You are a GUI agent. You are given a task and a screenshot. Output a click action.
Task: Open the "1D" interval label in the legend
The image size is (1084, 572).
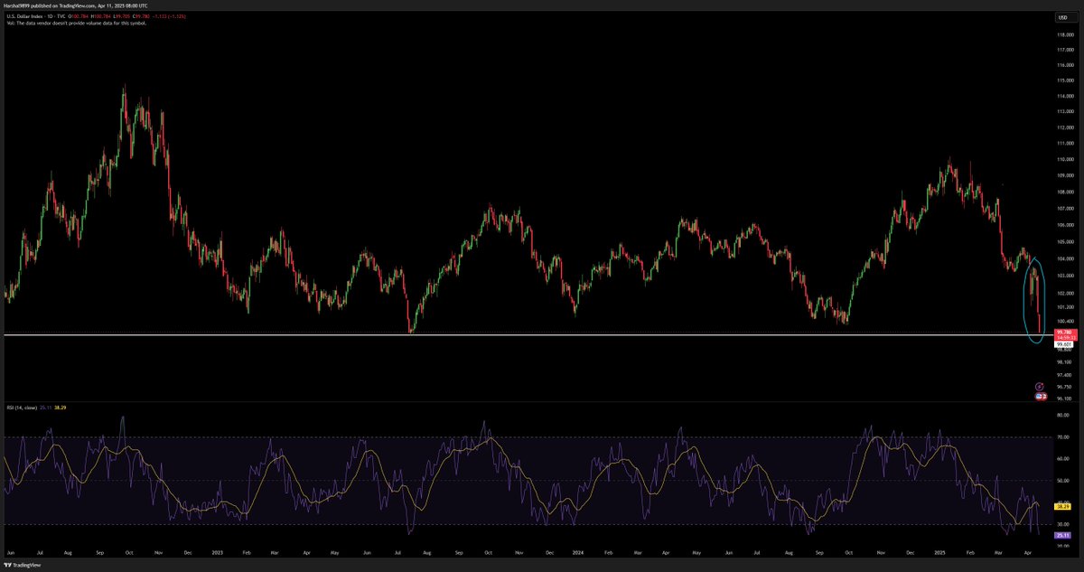(x=49, y=15)
